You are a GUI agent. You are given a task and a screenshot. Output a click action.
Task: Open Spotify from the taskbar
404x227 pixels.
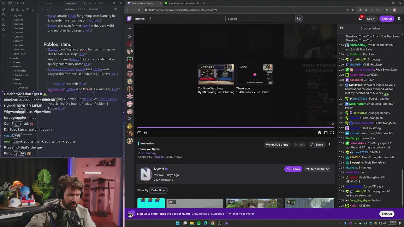tap(199, 223)
